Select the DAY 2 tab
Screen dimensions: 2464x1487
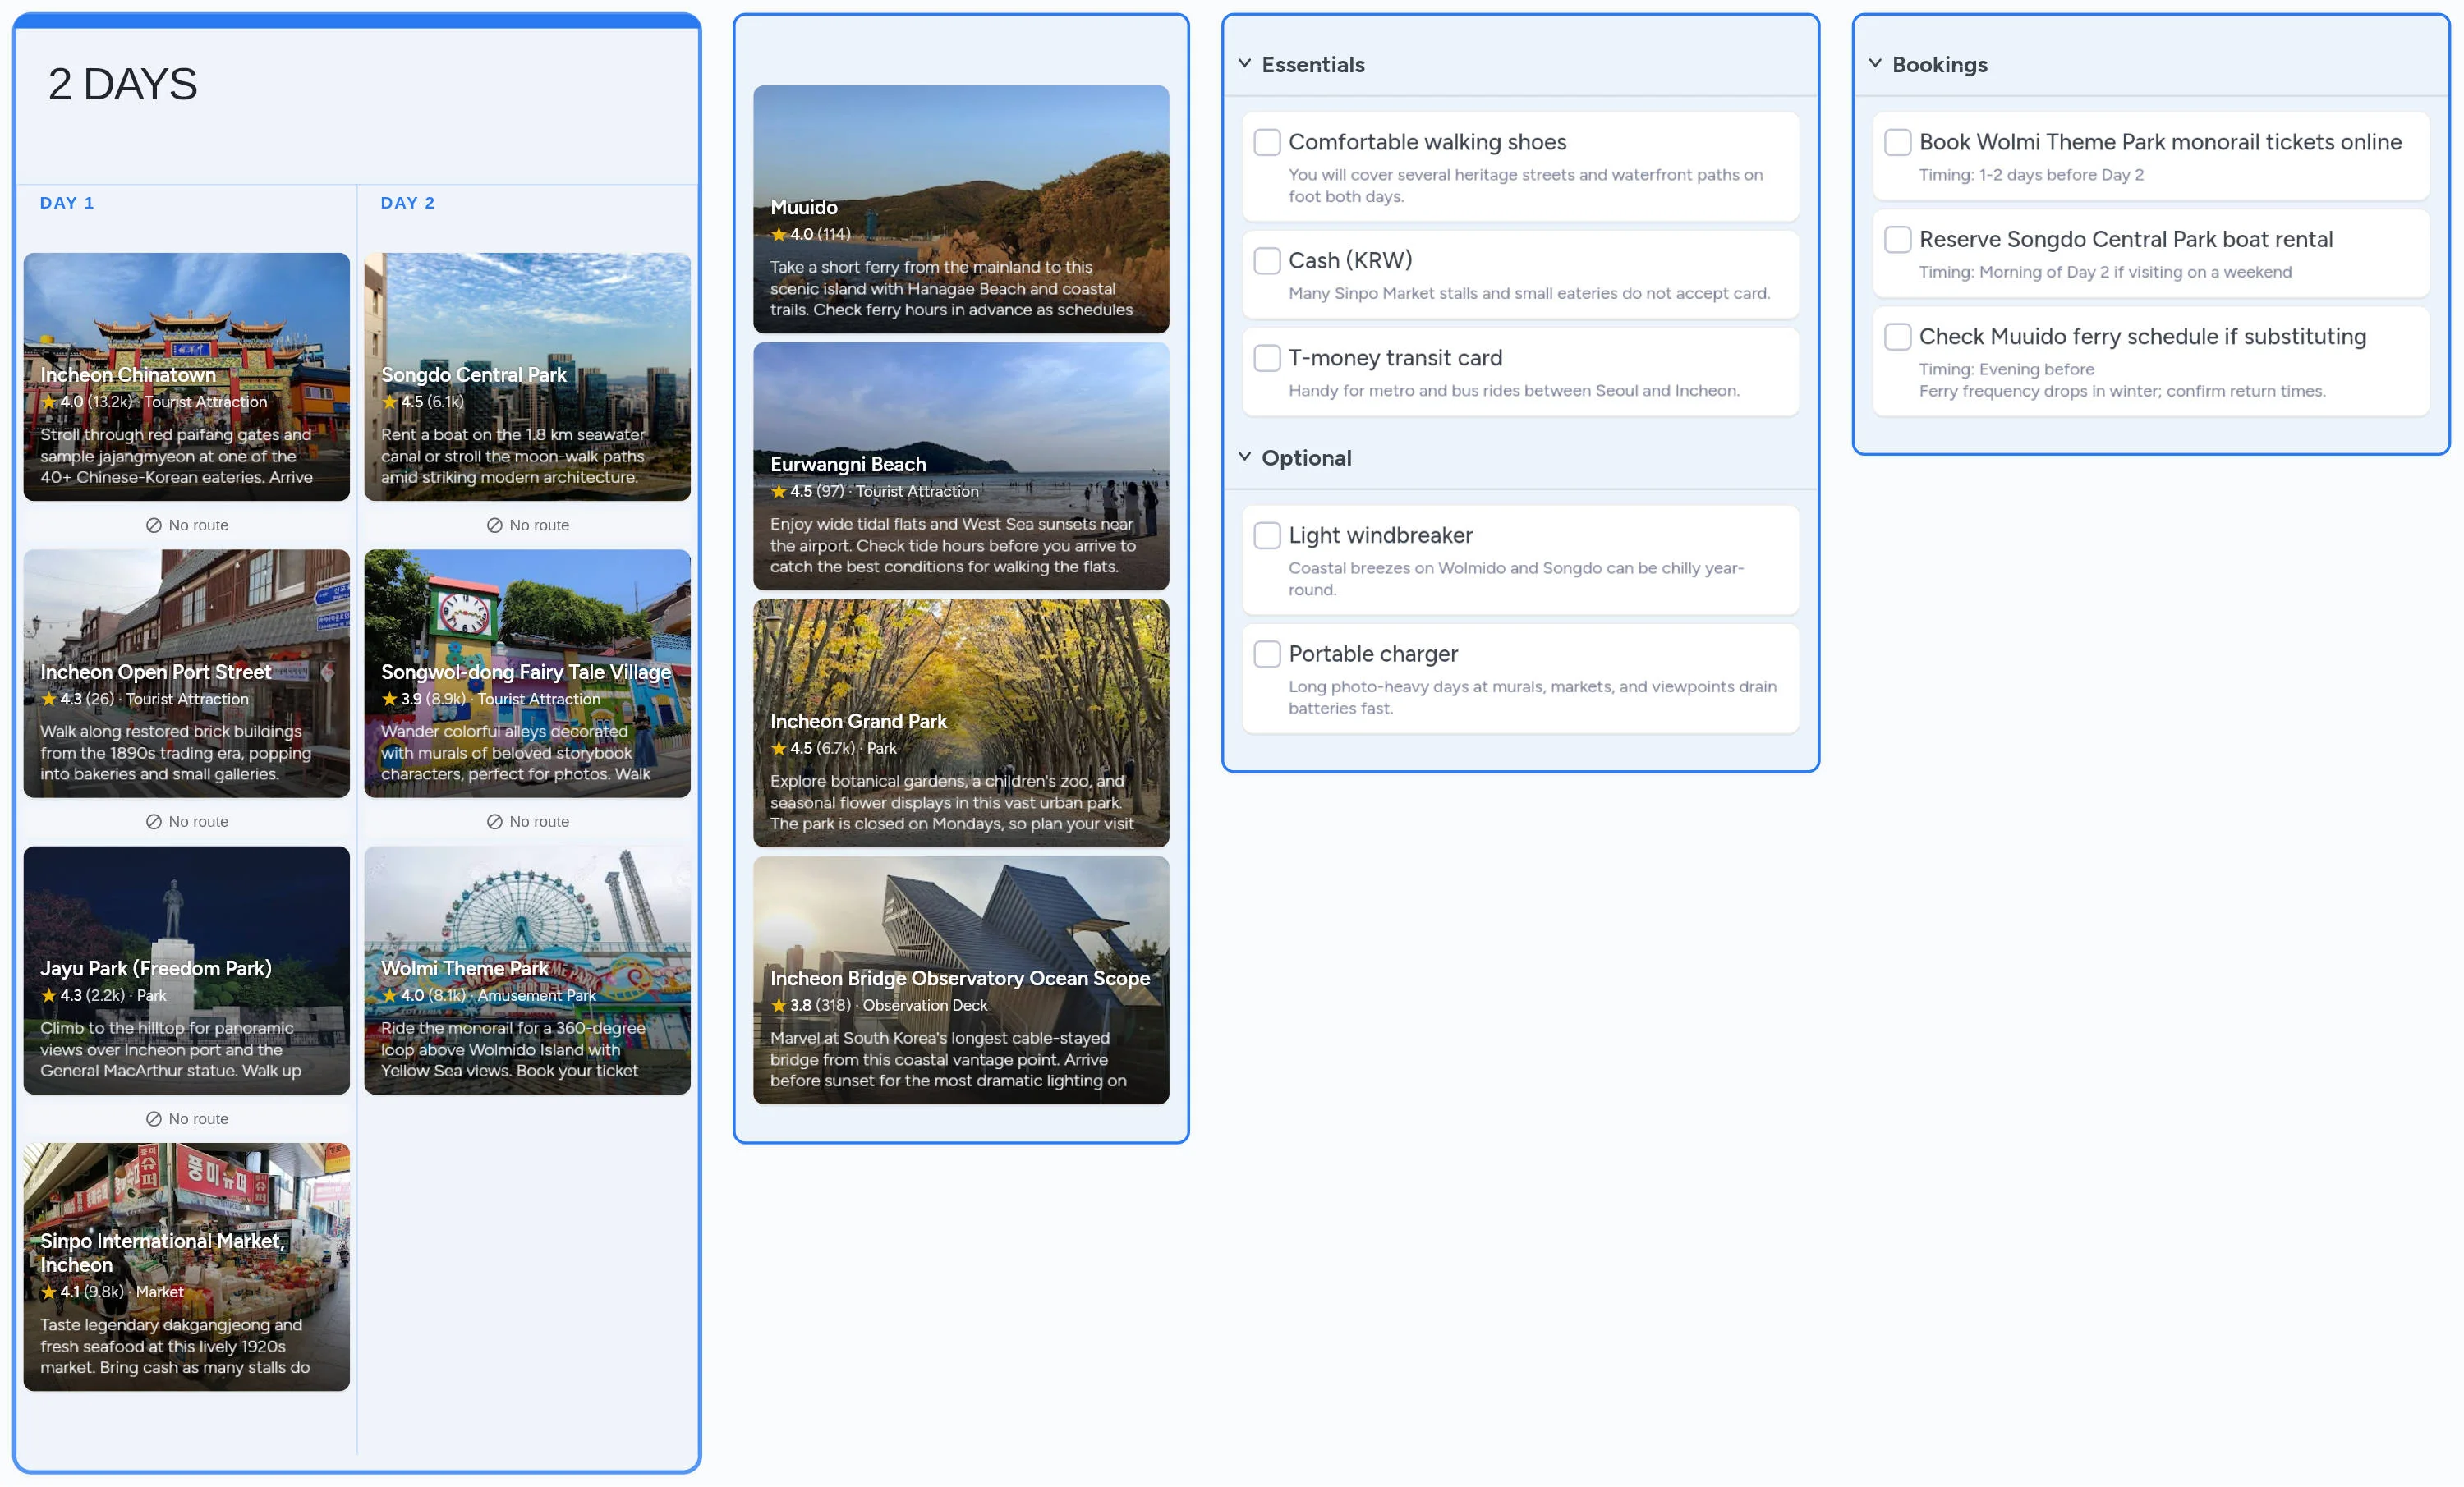pyautogui.click(x=406, y=202)
